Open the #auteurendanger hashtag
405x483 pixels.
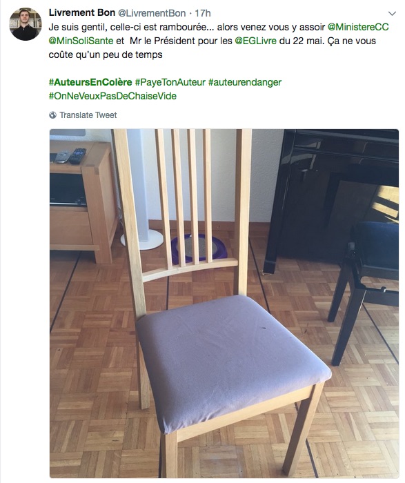(x=245, y=82)
